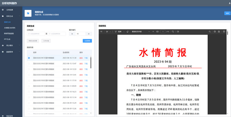Click the 2023-08-11 09:09 timestamp
This screenshot has width=231, height=117.
[70, 86]
